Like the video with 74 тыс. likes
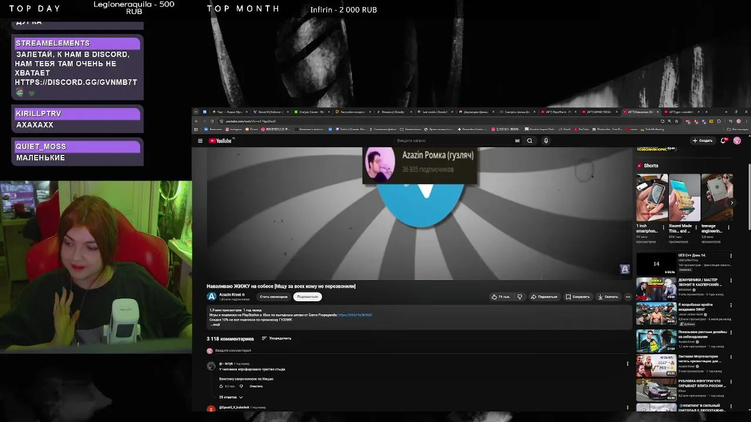This screenshot has width=751, height=422. (501, 297)
